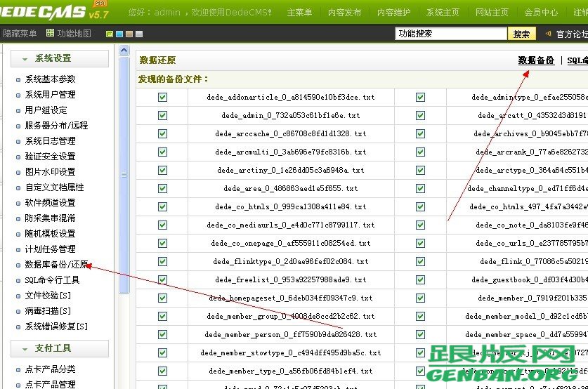Open the 数据备份 link

click(x=536, y=60)
